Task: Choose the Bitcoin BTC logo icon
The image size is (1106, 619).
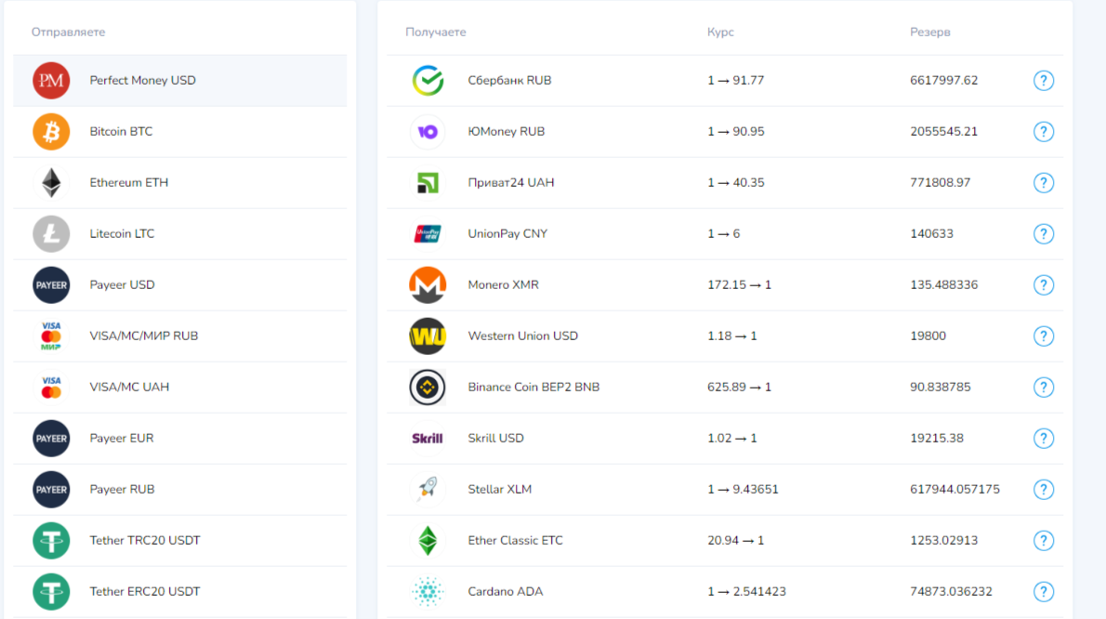Action: pos(51,132)
